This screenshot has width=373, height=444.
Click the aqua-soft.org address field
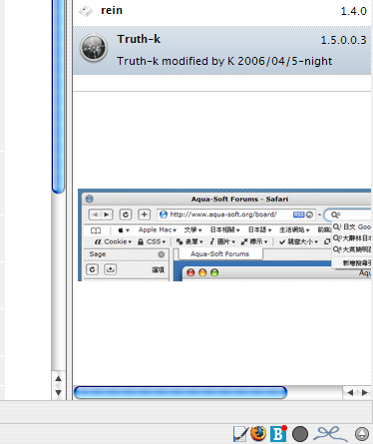[x=236, y=215]
